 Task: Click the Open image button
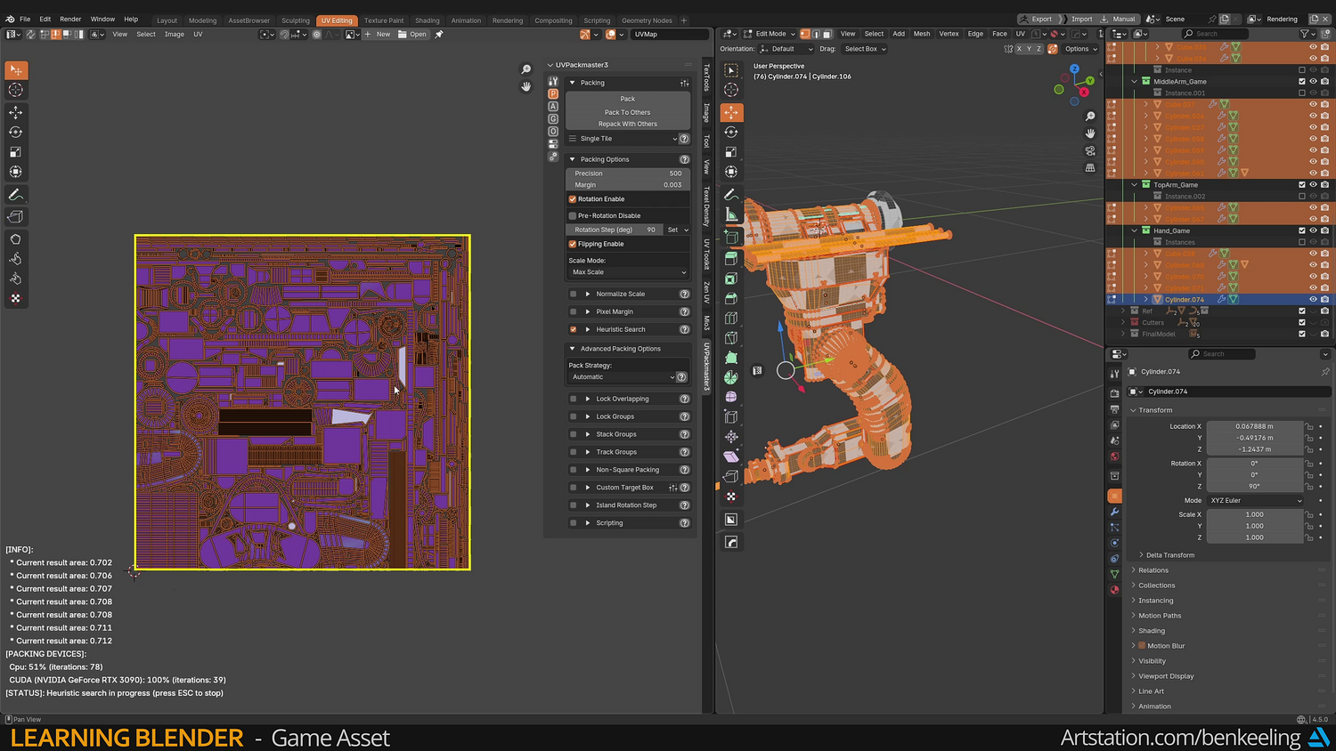tap(412, 34)
